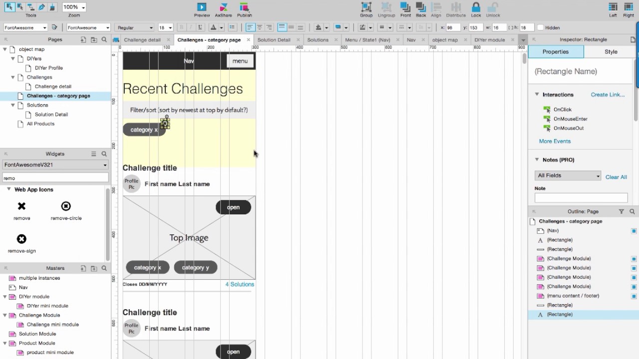Select the intersected selection mode tool
Viewport: 639px width, 359px height.
(x=9, y=7)
